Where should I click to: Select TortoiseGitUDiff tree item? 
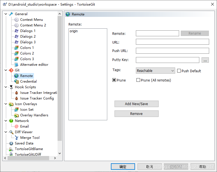[28, 154]
